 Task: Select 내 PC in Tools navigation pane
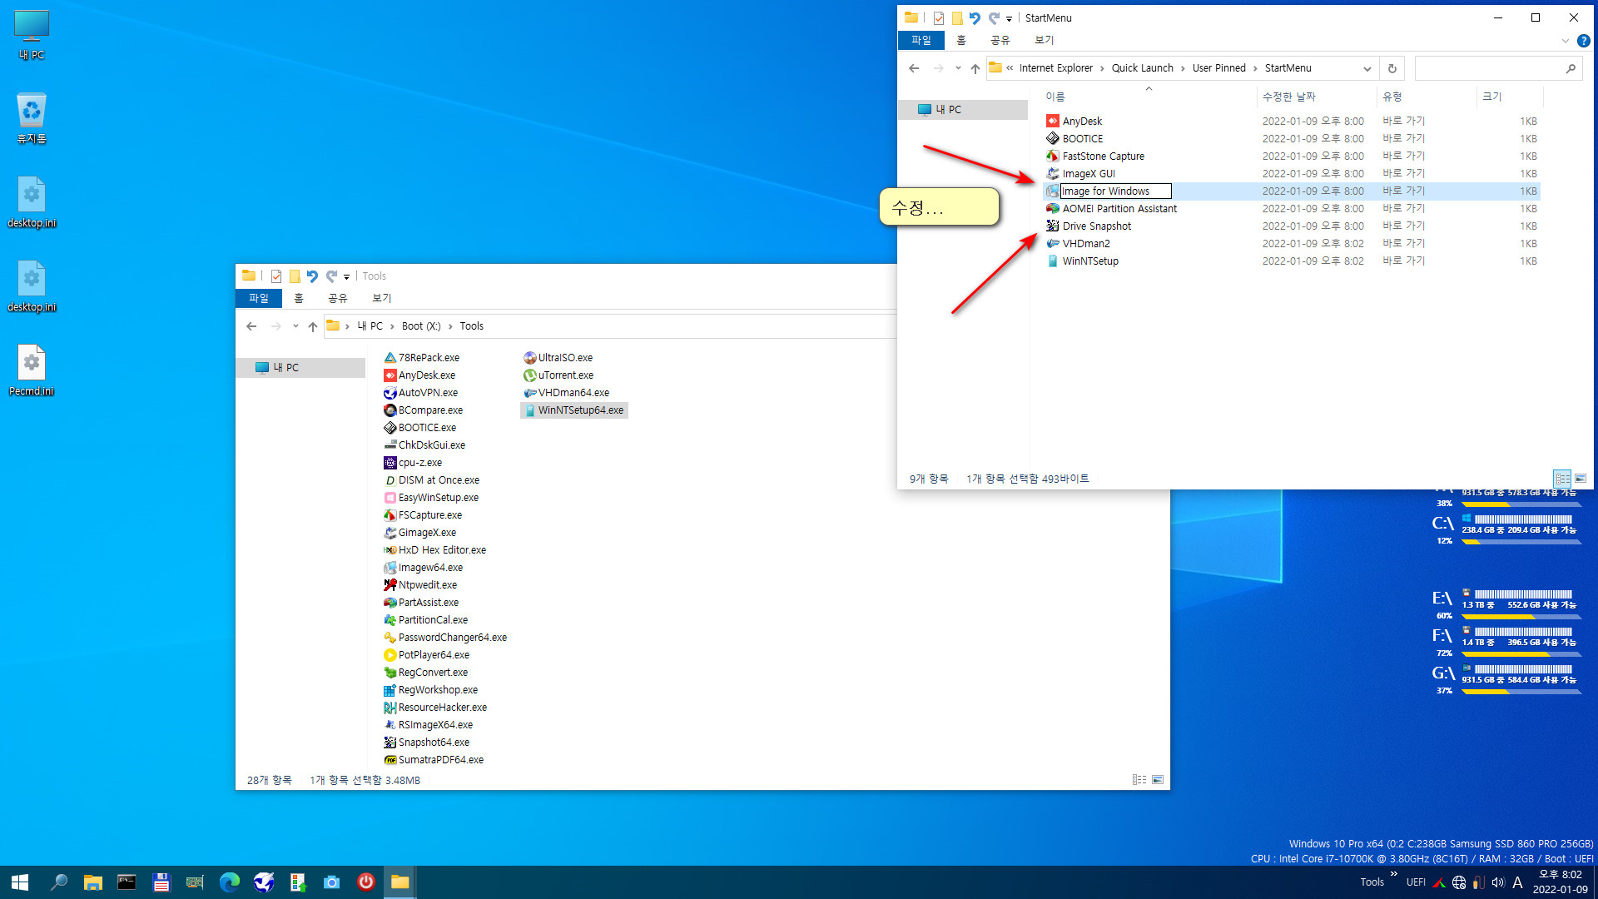pyautogui.click(x=300, y=367)
